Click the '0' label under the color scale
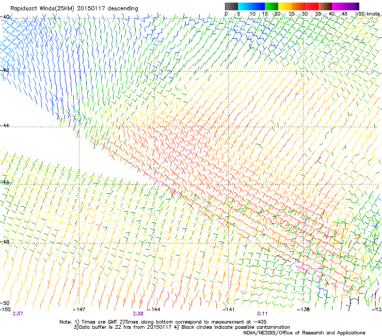Viewport: 382px width, 336px height. [x=226, y=14]
